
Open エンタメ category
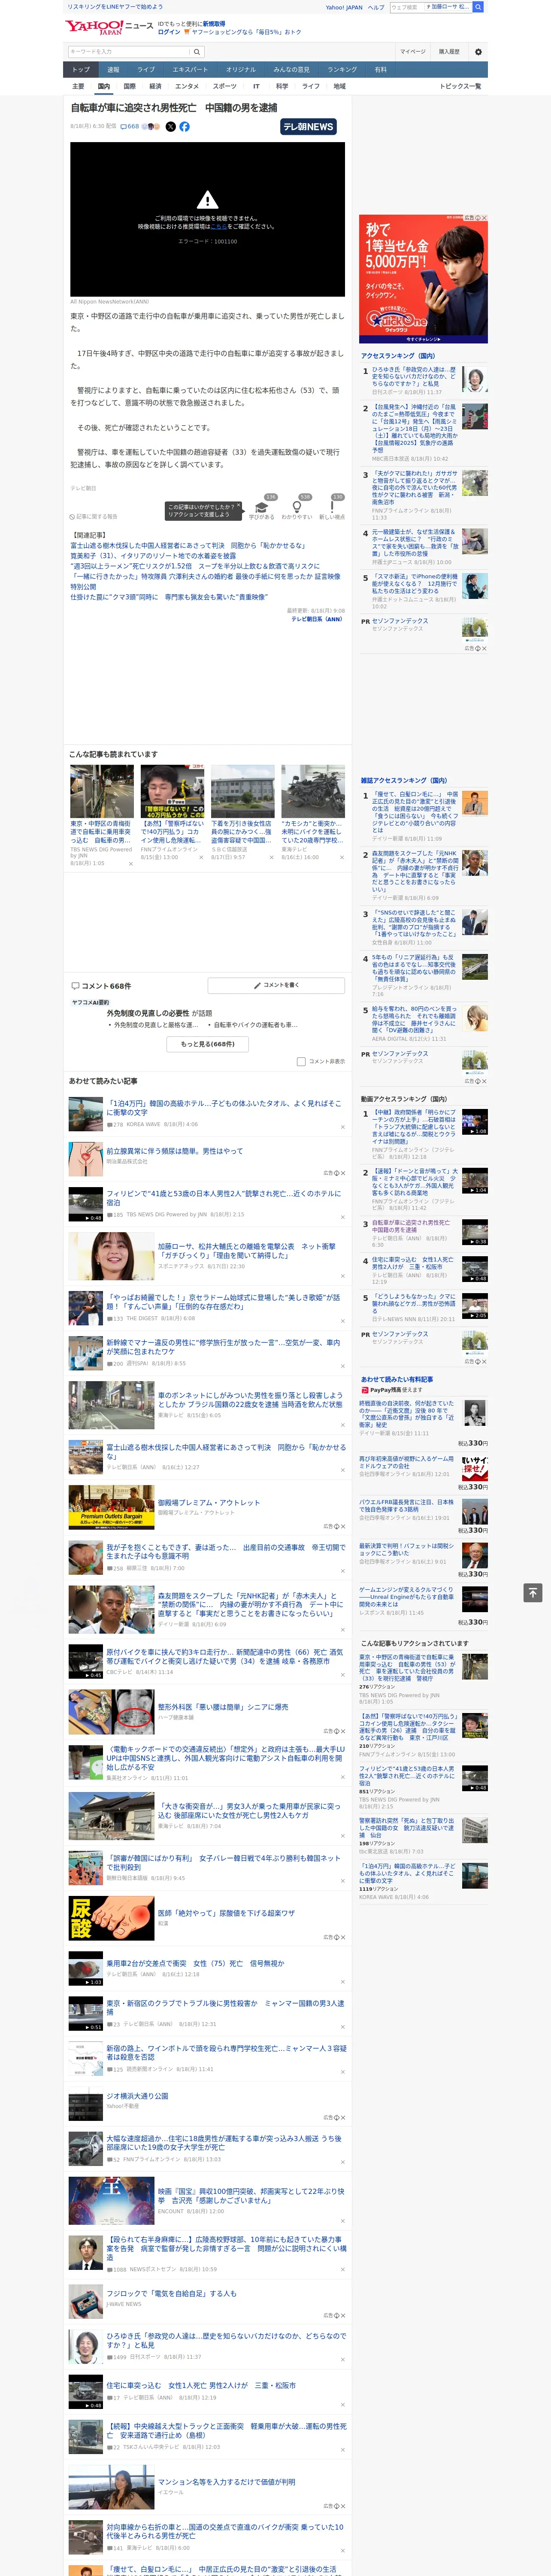(x=187, y=86)
